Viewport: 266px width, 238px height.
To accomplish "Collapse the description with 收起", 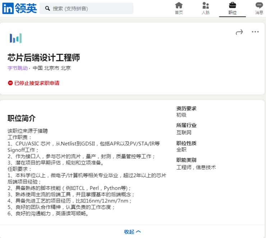I will click(x=132, y=232).
